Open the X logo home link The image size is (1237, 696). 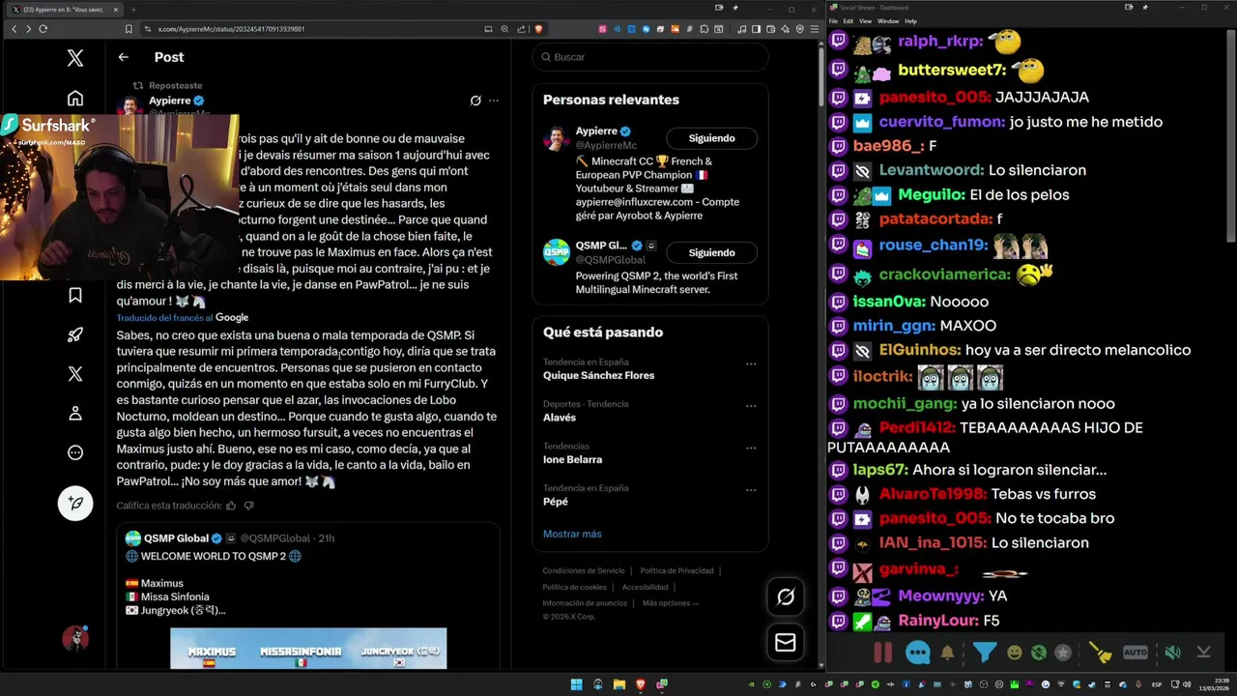75,58
